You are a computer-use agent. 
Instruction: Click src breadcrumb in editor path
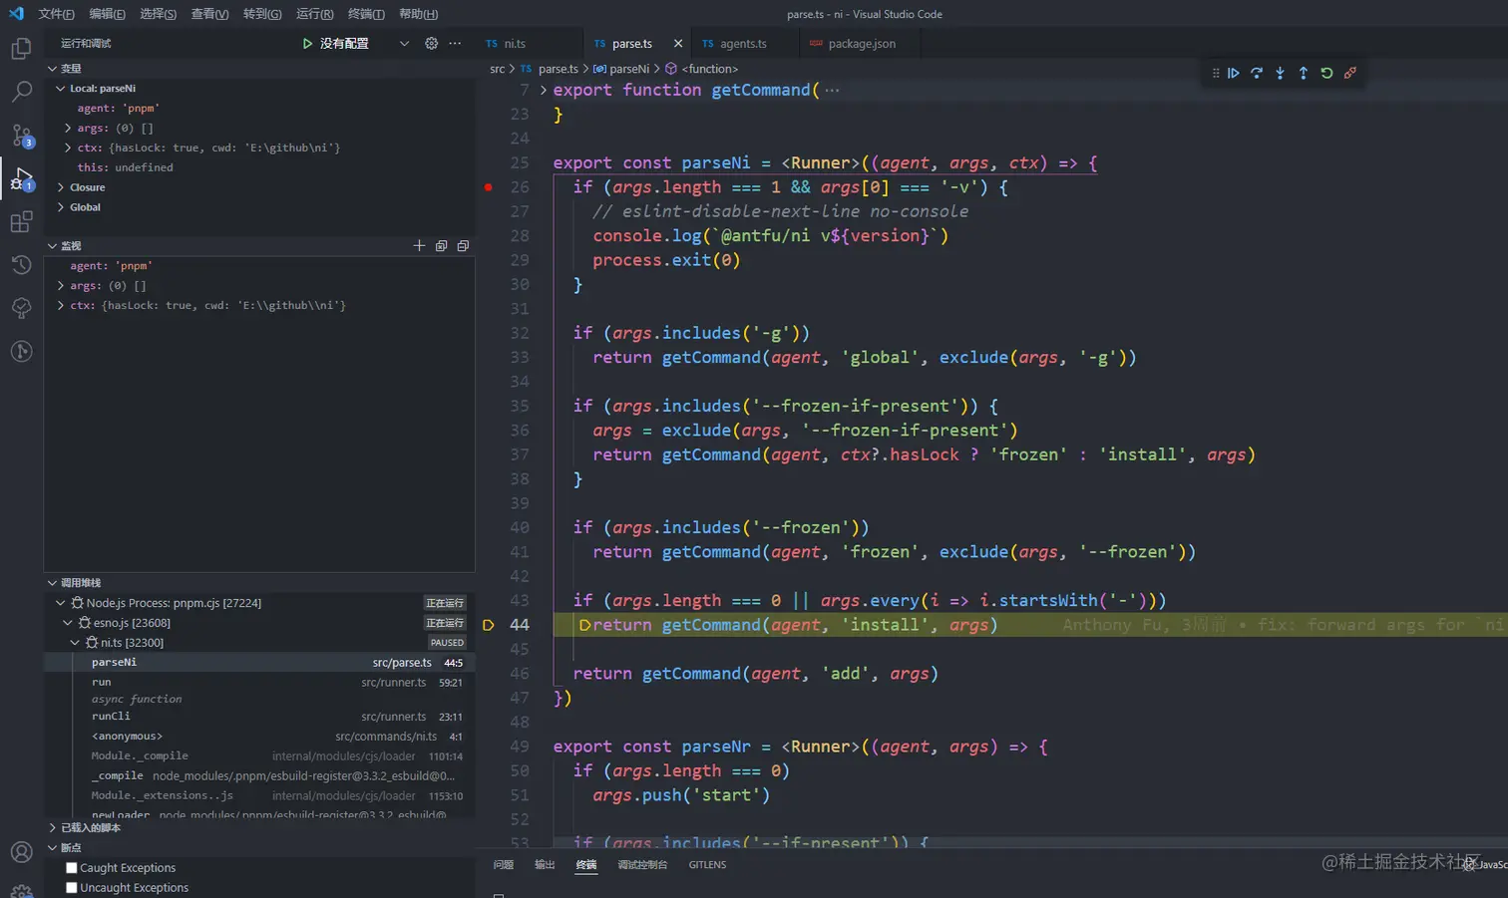[x=497, y=69]
